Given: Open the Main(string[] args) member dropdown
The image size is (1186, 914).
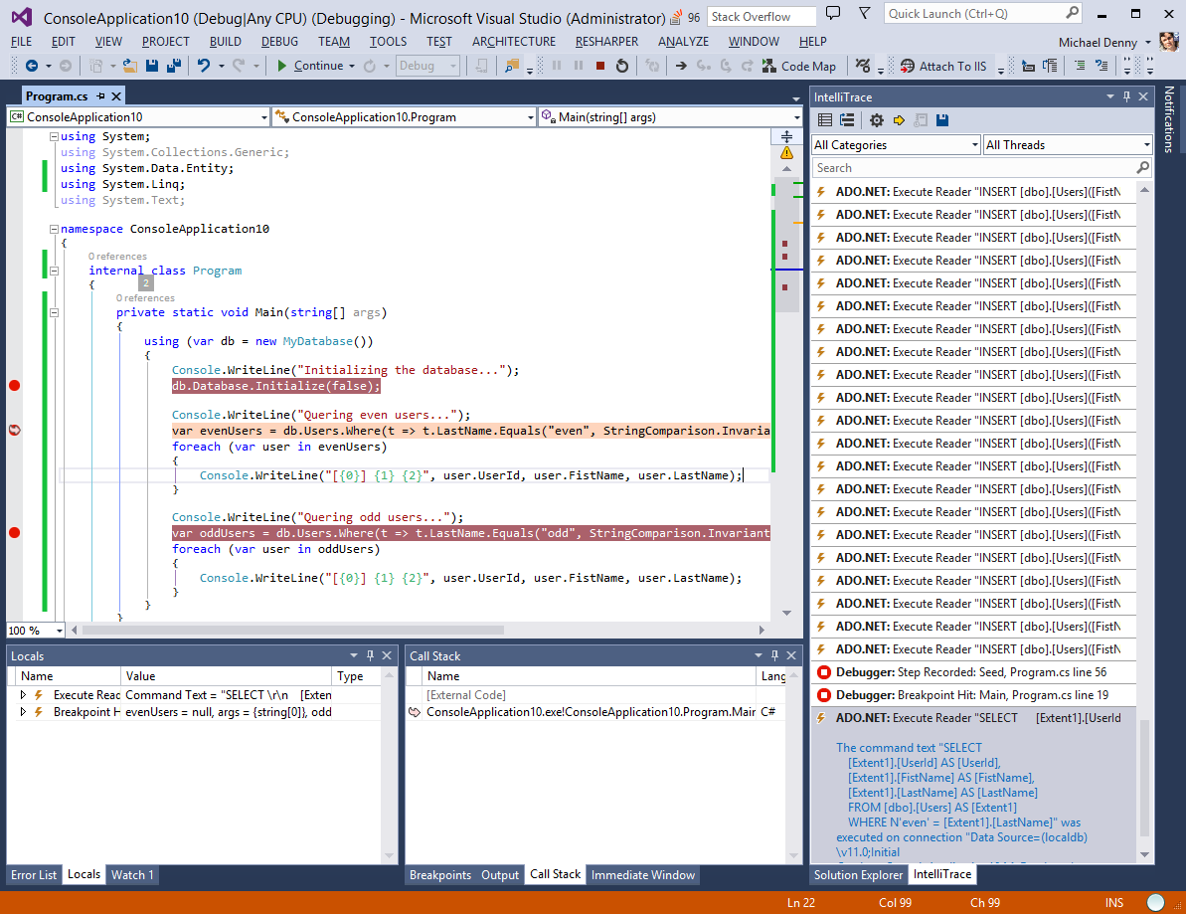Looking at the screenshot, I should click(670, 117).
